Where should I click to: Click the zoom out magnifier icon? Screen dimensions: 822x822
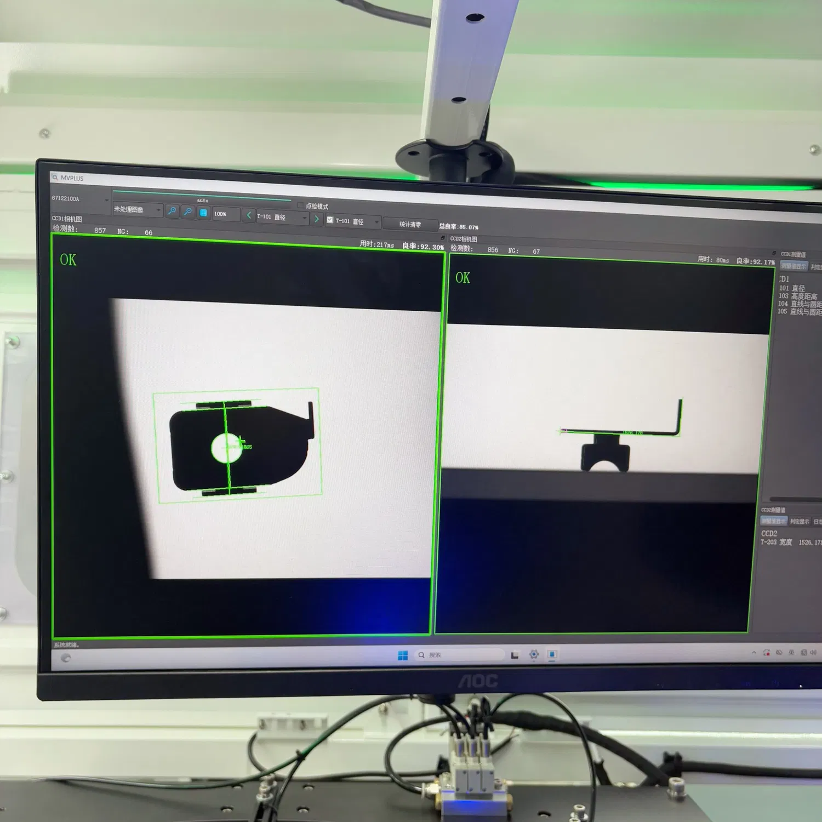tap(187, 212)
